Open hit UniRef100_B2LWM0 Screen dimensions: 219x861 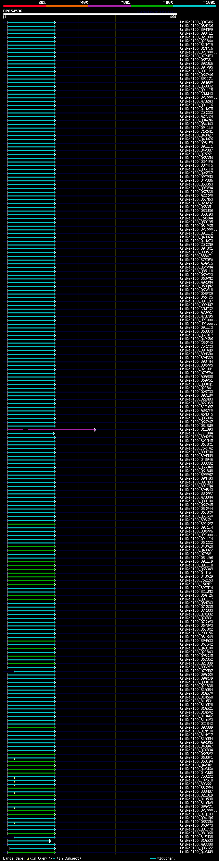coord(196,37)
